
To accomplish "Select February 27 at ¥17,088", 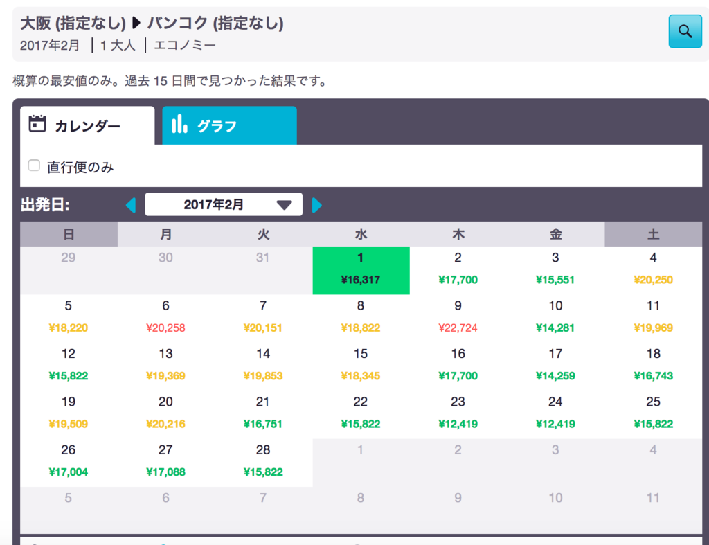I will 166,463.
